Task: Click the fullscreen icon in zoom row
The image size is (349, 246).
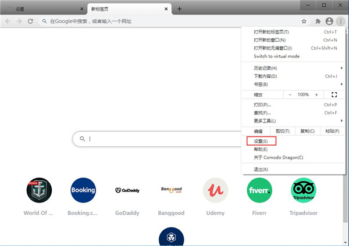Action: [334, 95]
